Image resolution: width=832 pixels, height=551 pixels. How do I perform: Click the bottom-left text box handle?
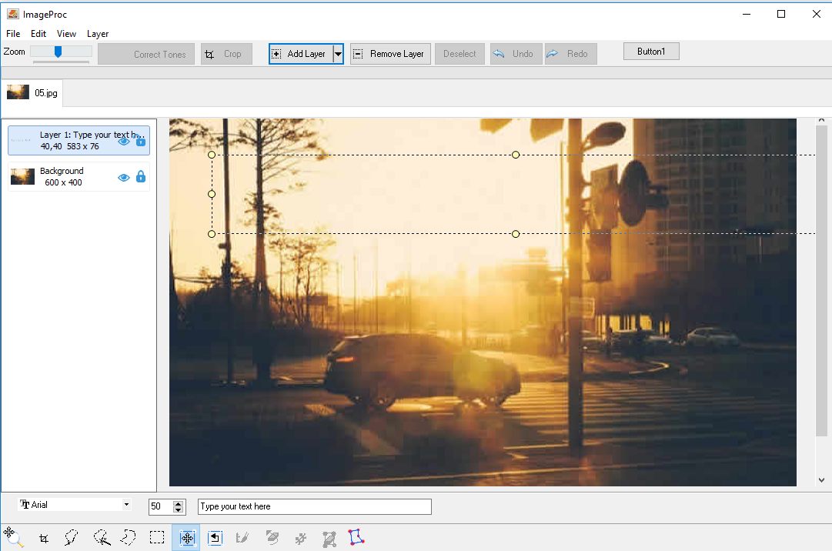[x=212, y=234]
